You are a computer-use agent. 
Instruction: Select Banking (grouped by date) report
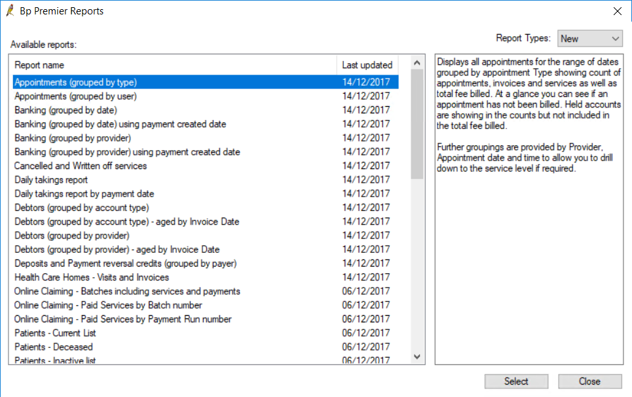tap(206, 110)
